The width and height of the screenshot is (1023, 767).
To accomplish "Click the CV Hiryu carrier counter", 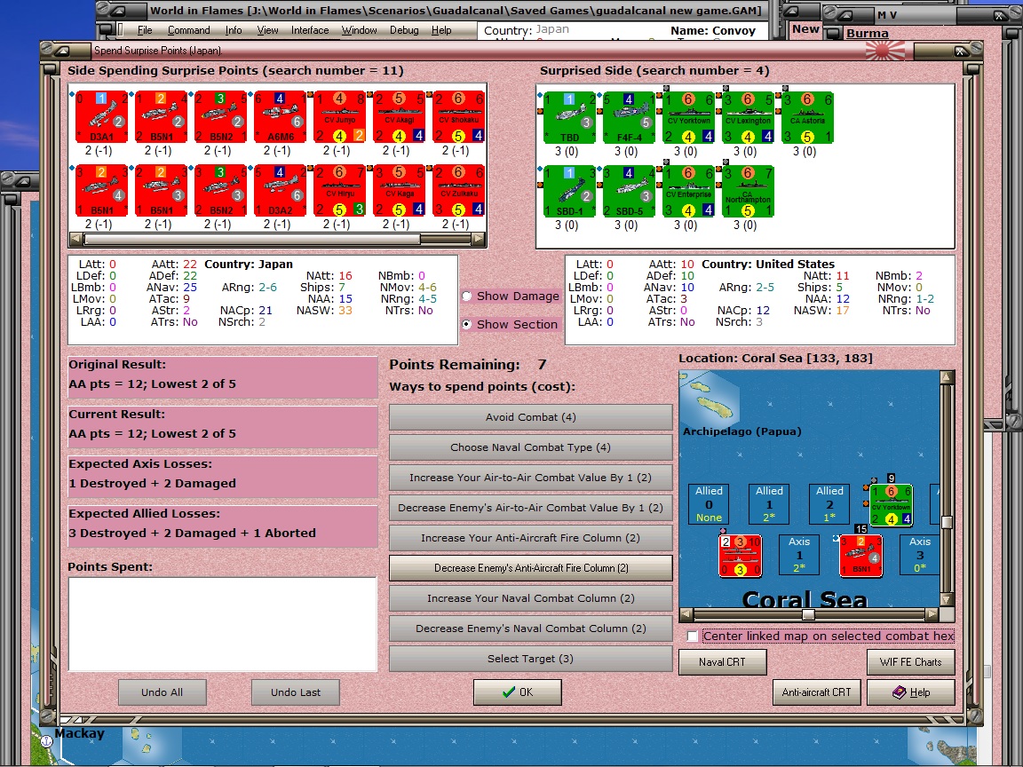I will tap(340, 191).
